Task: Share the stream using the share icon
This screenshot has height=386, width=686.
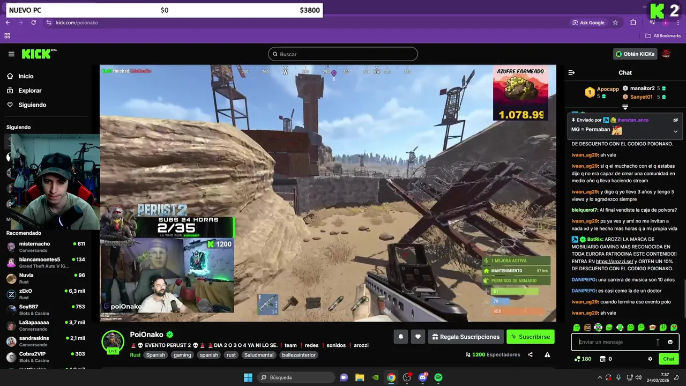Action: tap(530, 354)
